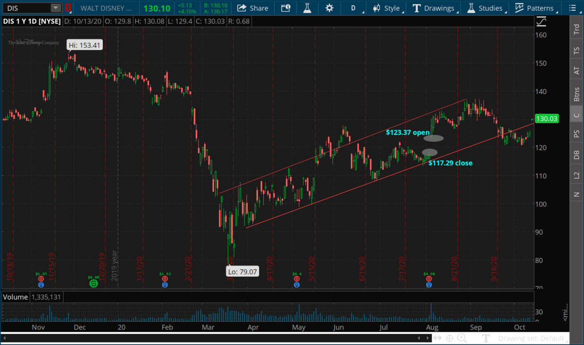Click the pan left-right arrows icon
This screenshot has height=345, width=584.
point(437,338)
